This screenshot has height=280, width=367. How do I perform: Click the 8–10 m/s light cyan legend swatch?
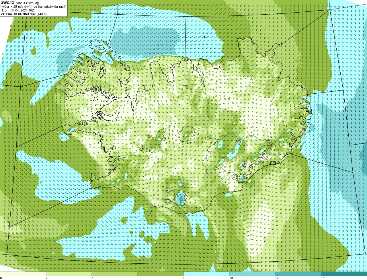click(206, 274)
